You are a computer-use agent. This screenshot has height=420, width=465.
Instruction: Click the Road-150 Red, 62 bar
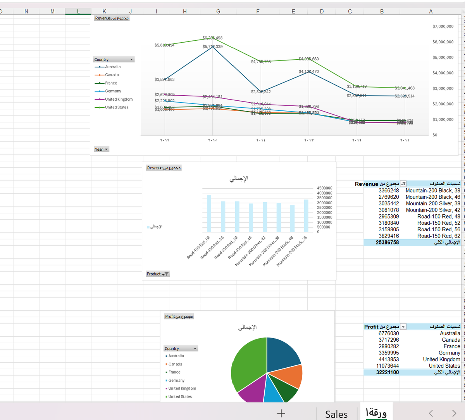pos(209,213)
